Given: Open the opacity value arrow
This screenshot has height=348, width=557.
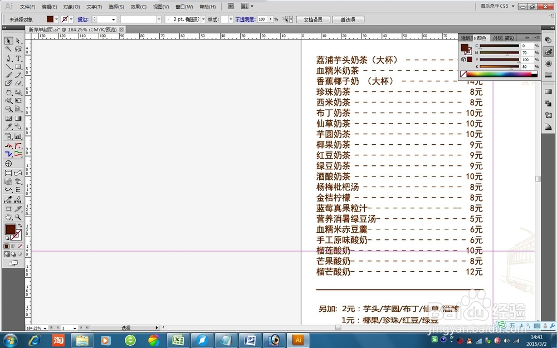Looking at the screenshot, I should pos(271,19).
